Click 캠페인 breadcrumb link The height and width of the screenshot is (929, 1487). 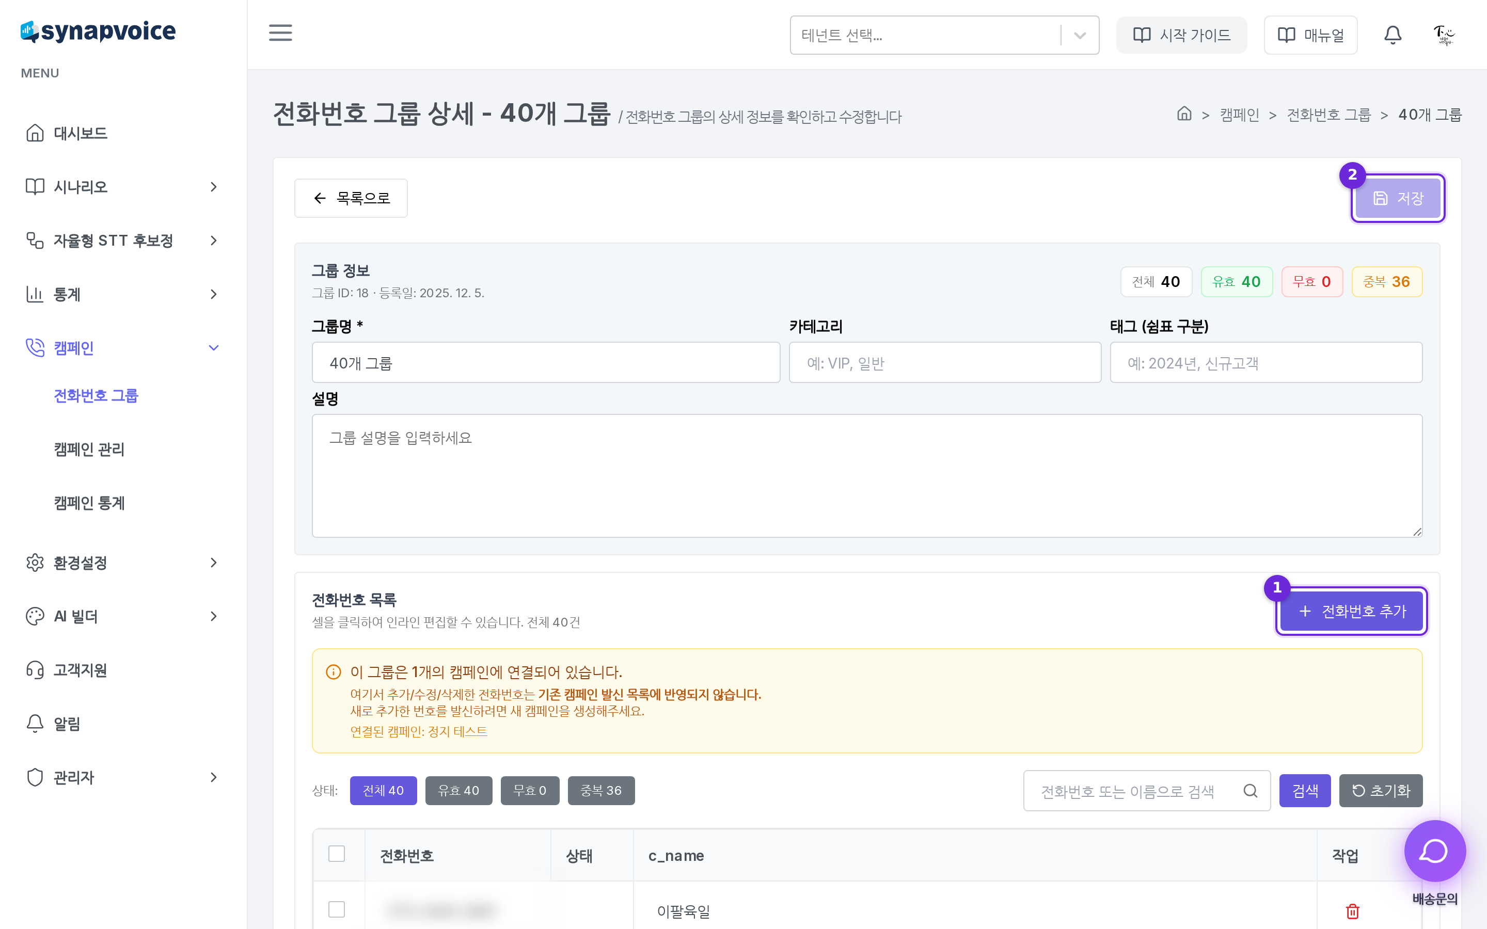(1239, 114)
